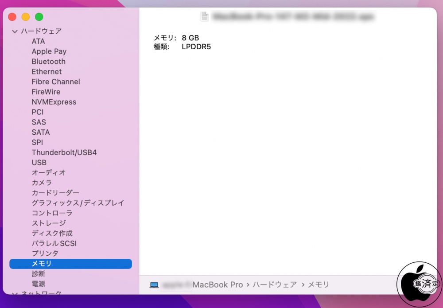Select カメラ in the sidebar

tap(42, 183)
